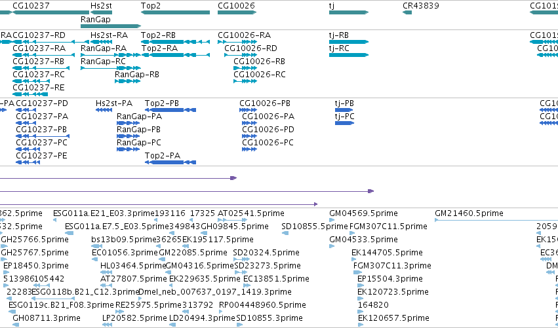Click EST GM04569.5prime

(363, 213)
